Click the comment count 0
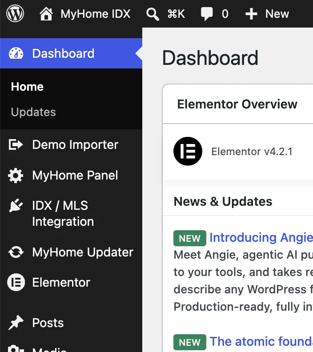The image size is (313, 352). pyautogui.click(x=225, y=14)
